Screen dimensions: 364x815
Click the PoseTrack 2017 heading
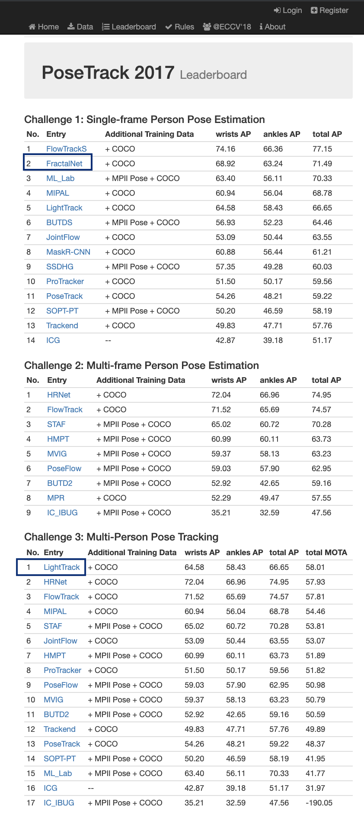pyautogui.click(x=108, y=73)
